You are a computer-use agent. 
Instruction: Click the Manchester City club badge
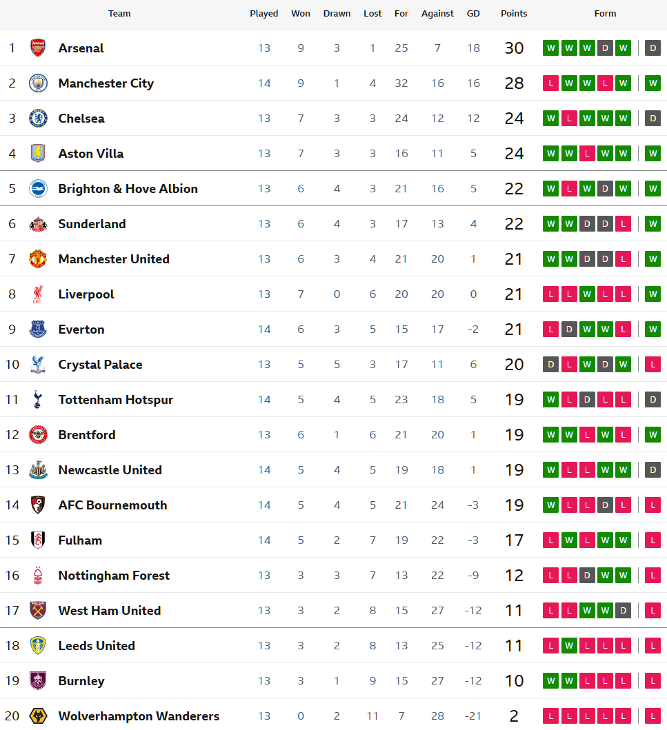38,83
